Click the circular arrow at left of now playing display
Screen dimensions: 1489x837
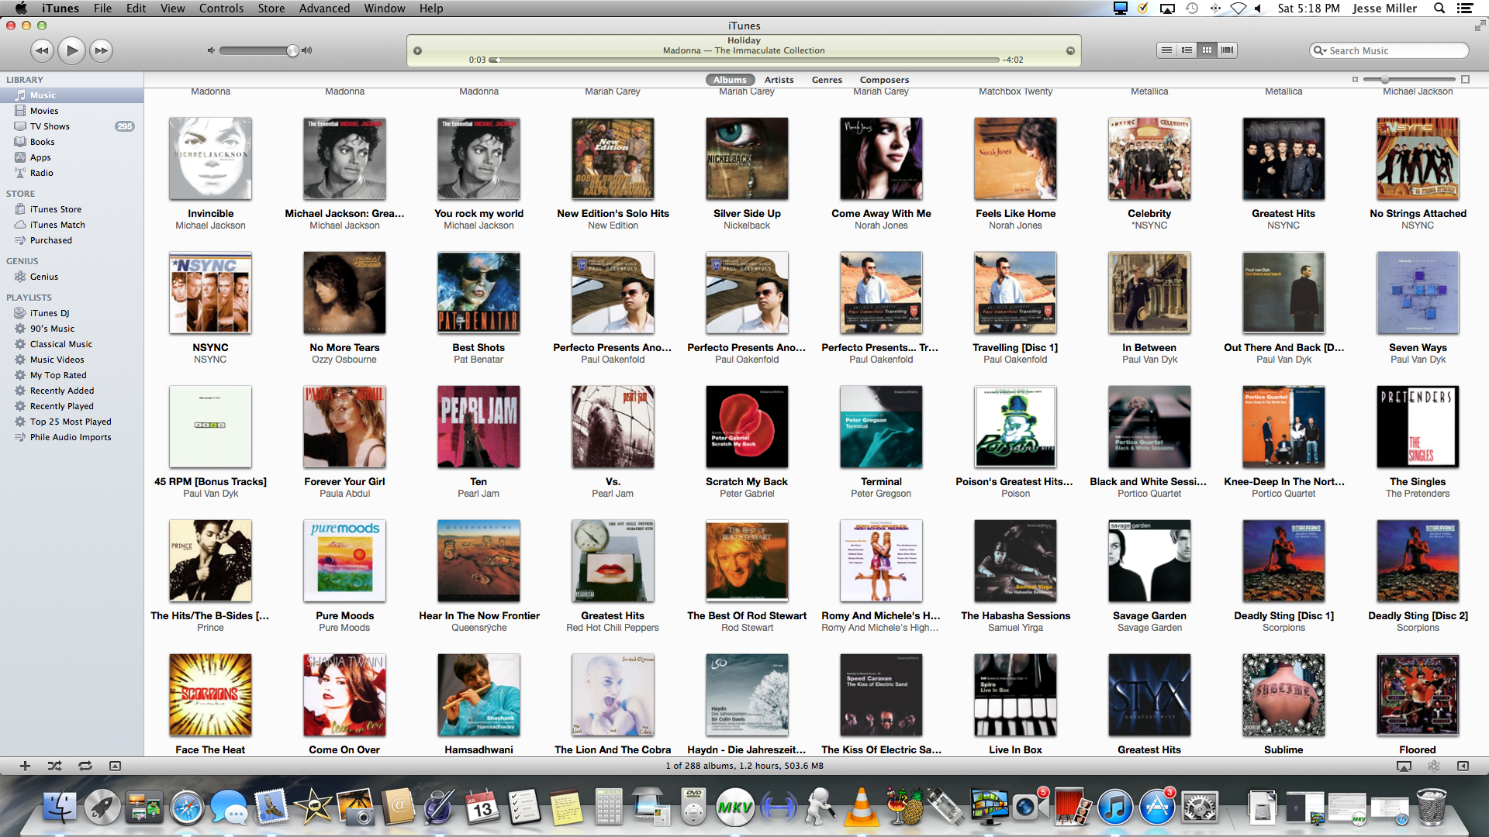click(417, 51)
